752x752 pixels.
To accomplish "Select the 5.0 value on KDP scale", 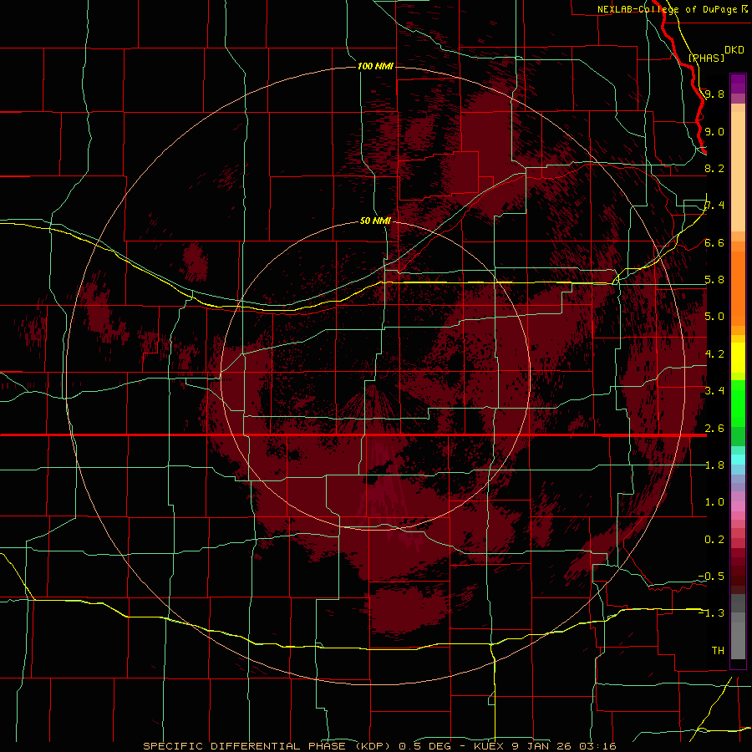I will click(714, 317).
